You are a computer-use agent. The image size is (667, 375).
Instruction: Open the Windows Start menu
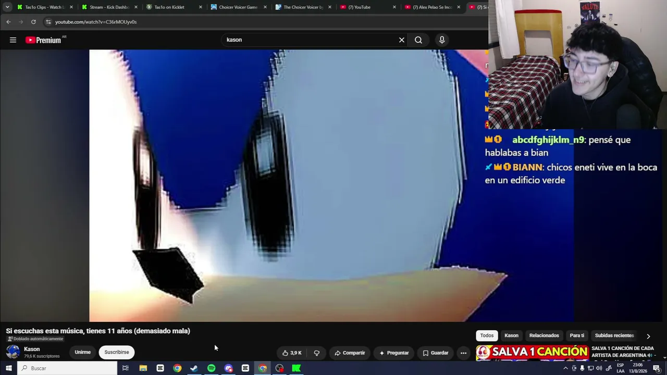8,368
